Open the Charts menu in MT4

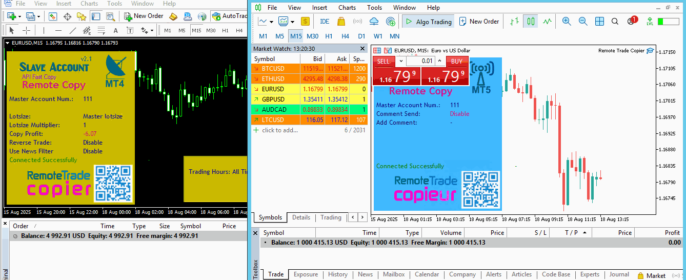tap(89, 4)
